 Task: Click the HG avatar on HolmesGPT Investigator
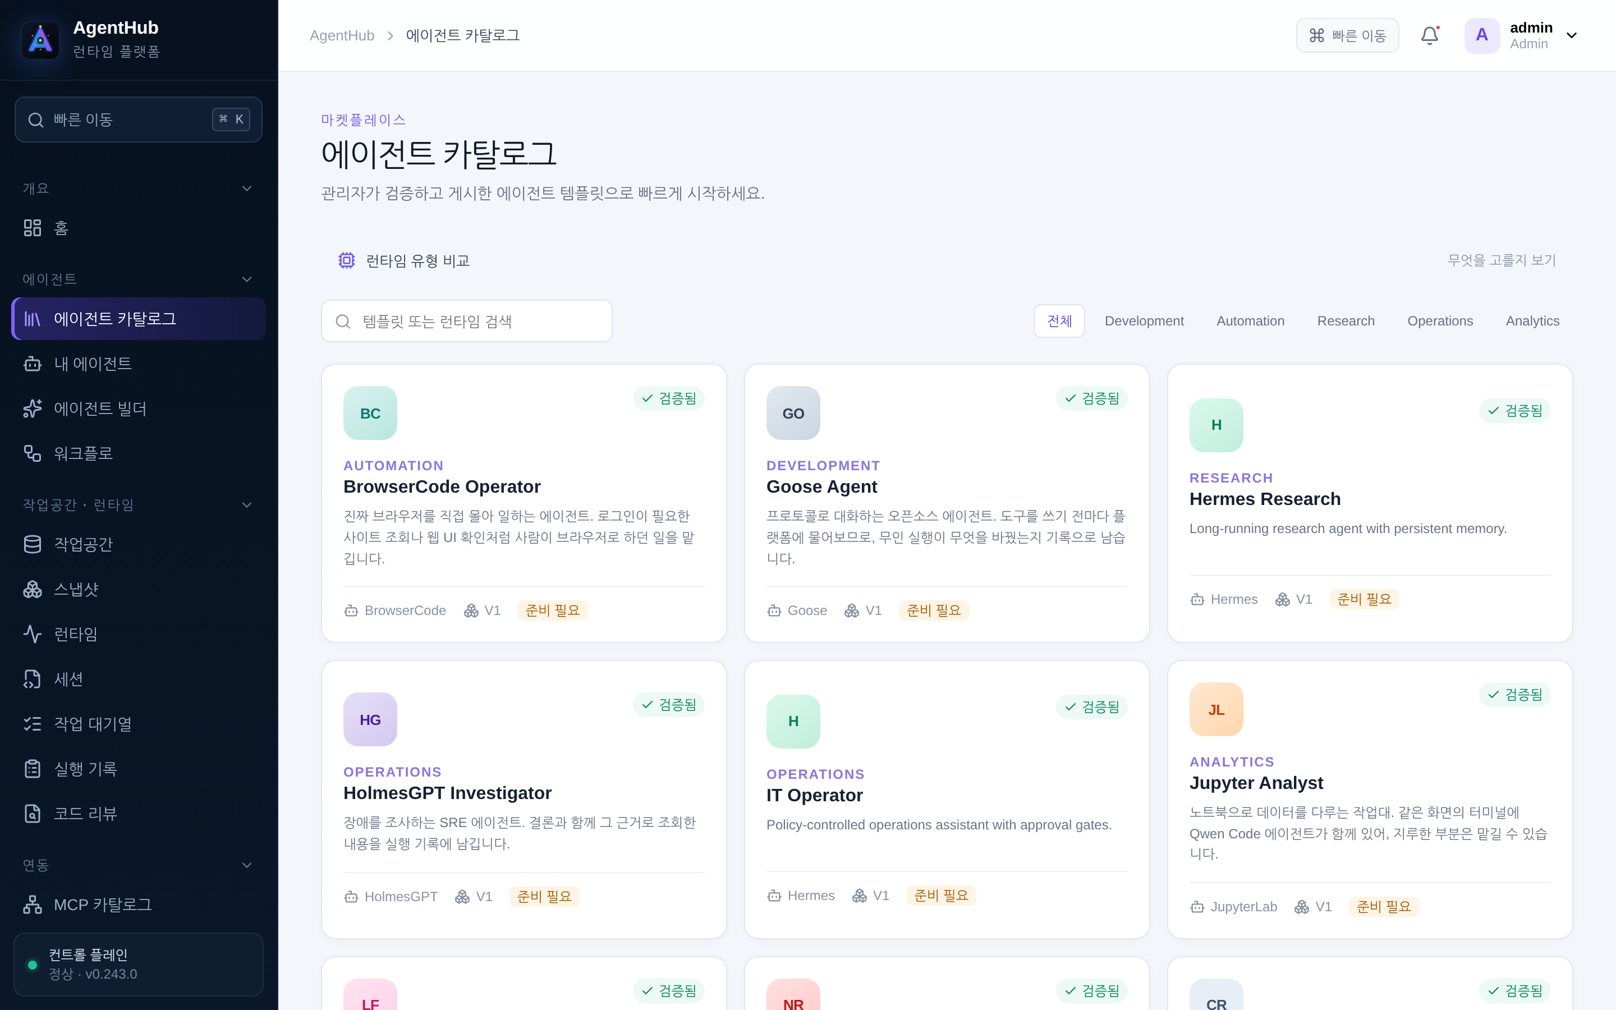point(370,719)
